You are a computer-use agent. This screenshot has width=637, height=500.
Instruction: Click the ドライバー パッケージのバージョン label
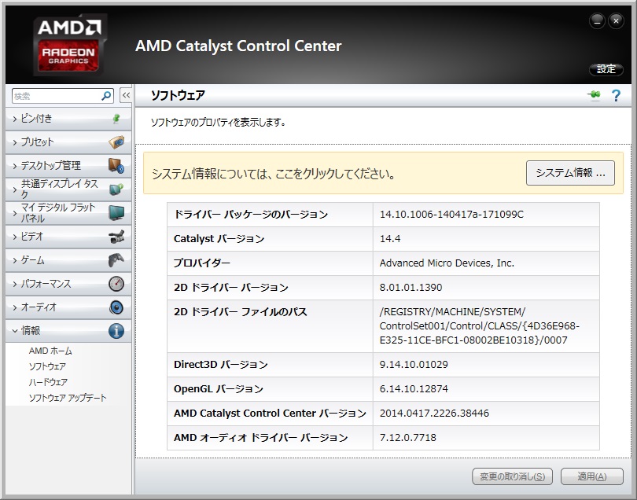click(x=251, y=215)
